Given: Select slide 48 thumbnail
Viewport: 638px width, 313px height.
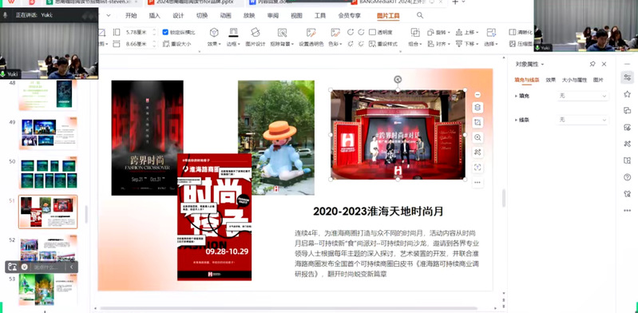Looking at the screenshot, I should click(48, 94).
